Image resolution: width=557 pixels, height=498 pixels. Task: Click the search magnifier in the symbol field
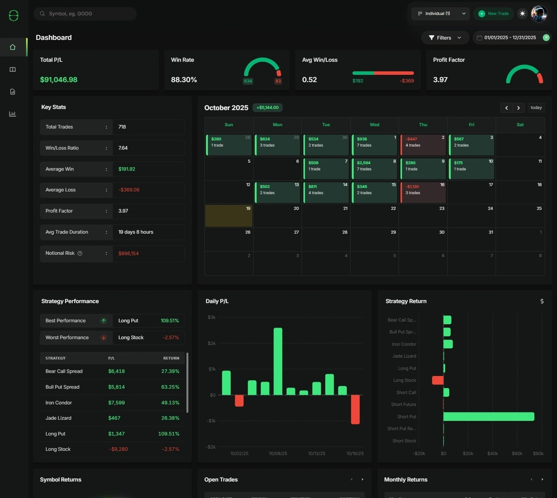tap(42, 13)
